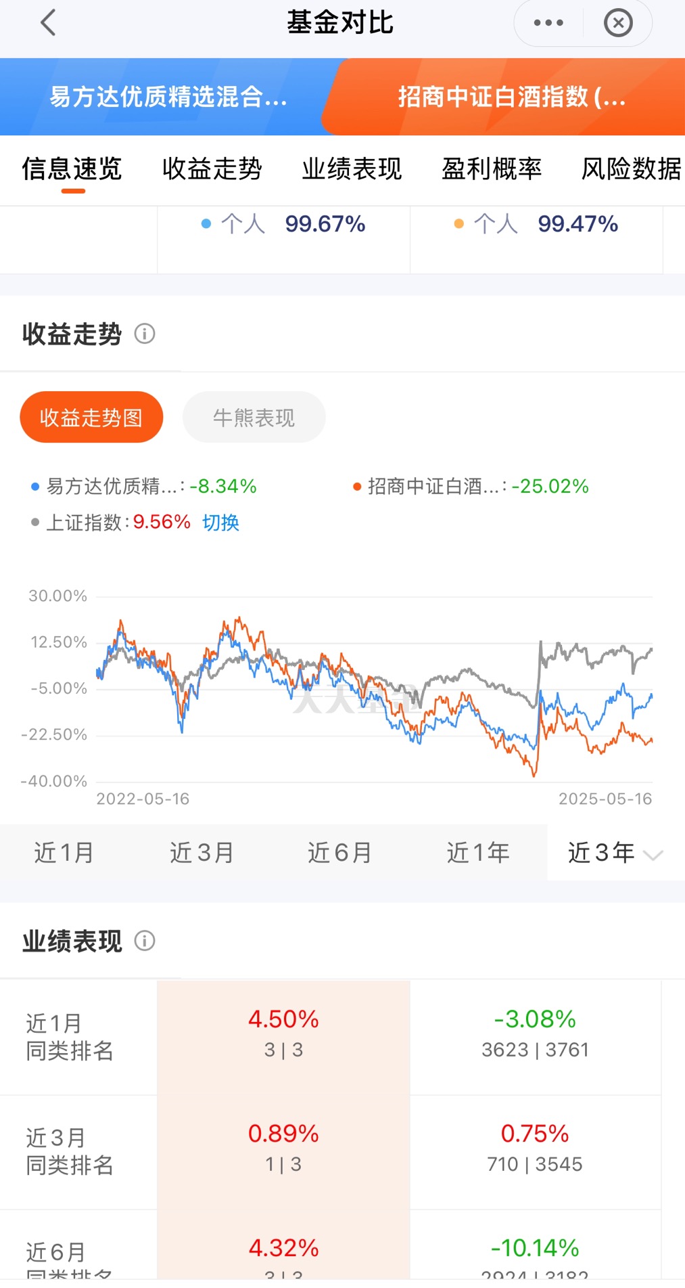Tap orange dot legend for 招商中证白酒

(x=357, y=487)
